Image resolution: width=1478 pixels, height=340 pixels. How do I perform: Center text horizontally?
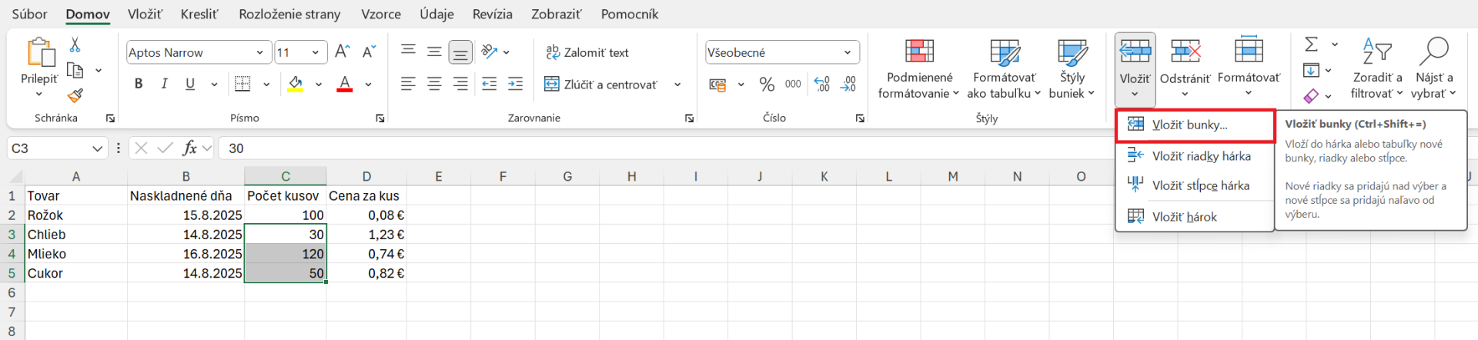434,84
